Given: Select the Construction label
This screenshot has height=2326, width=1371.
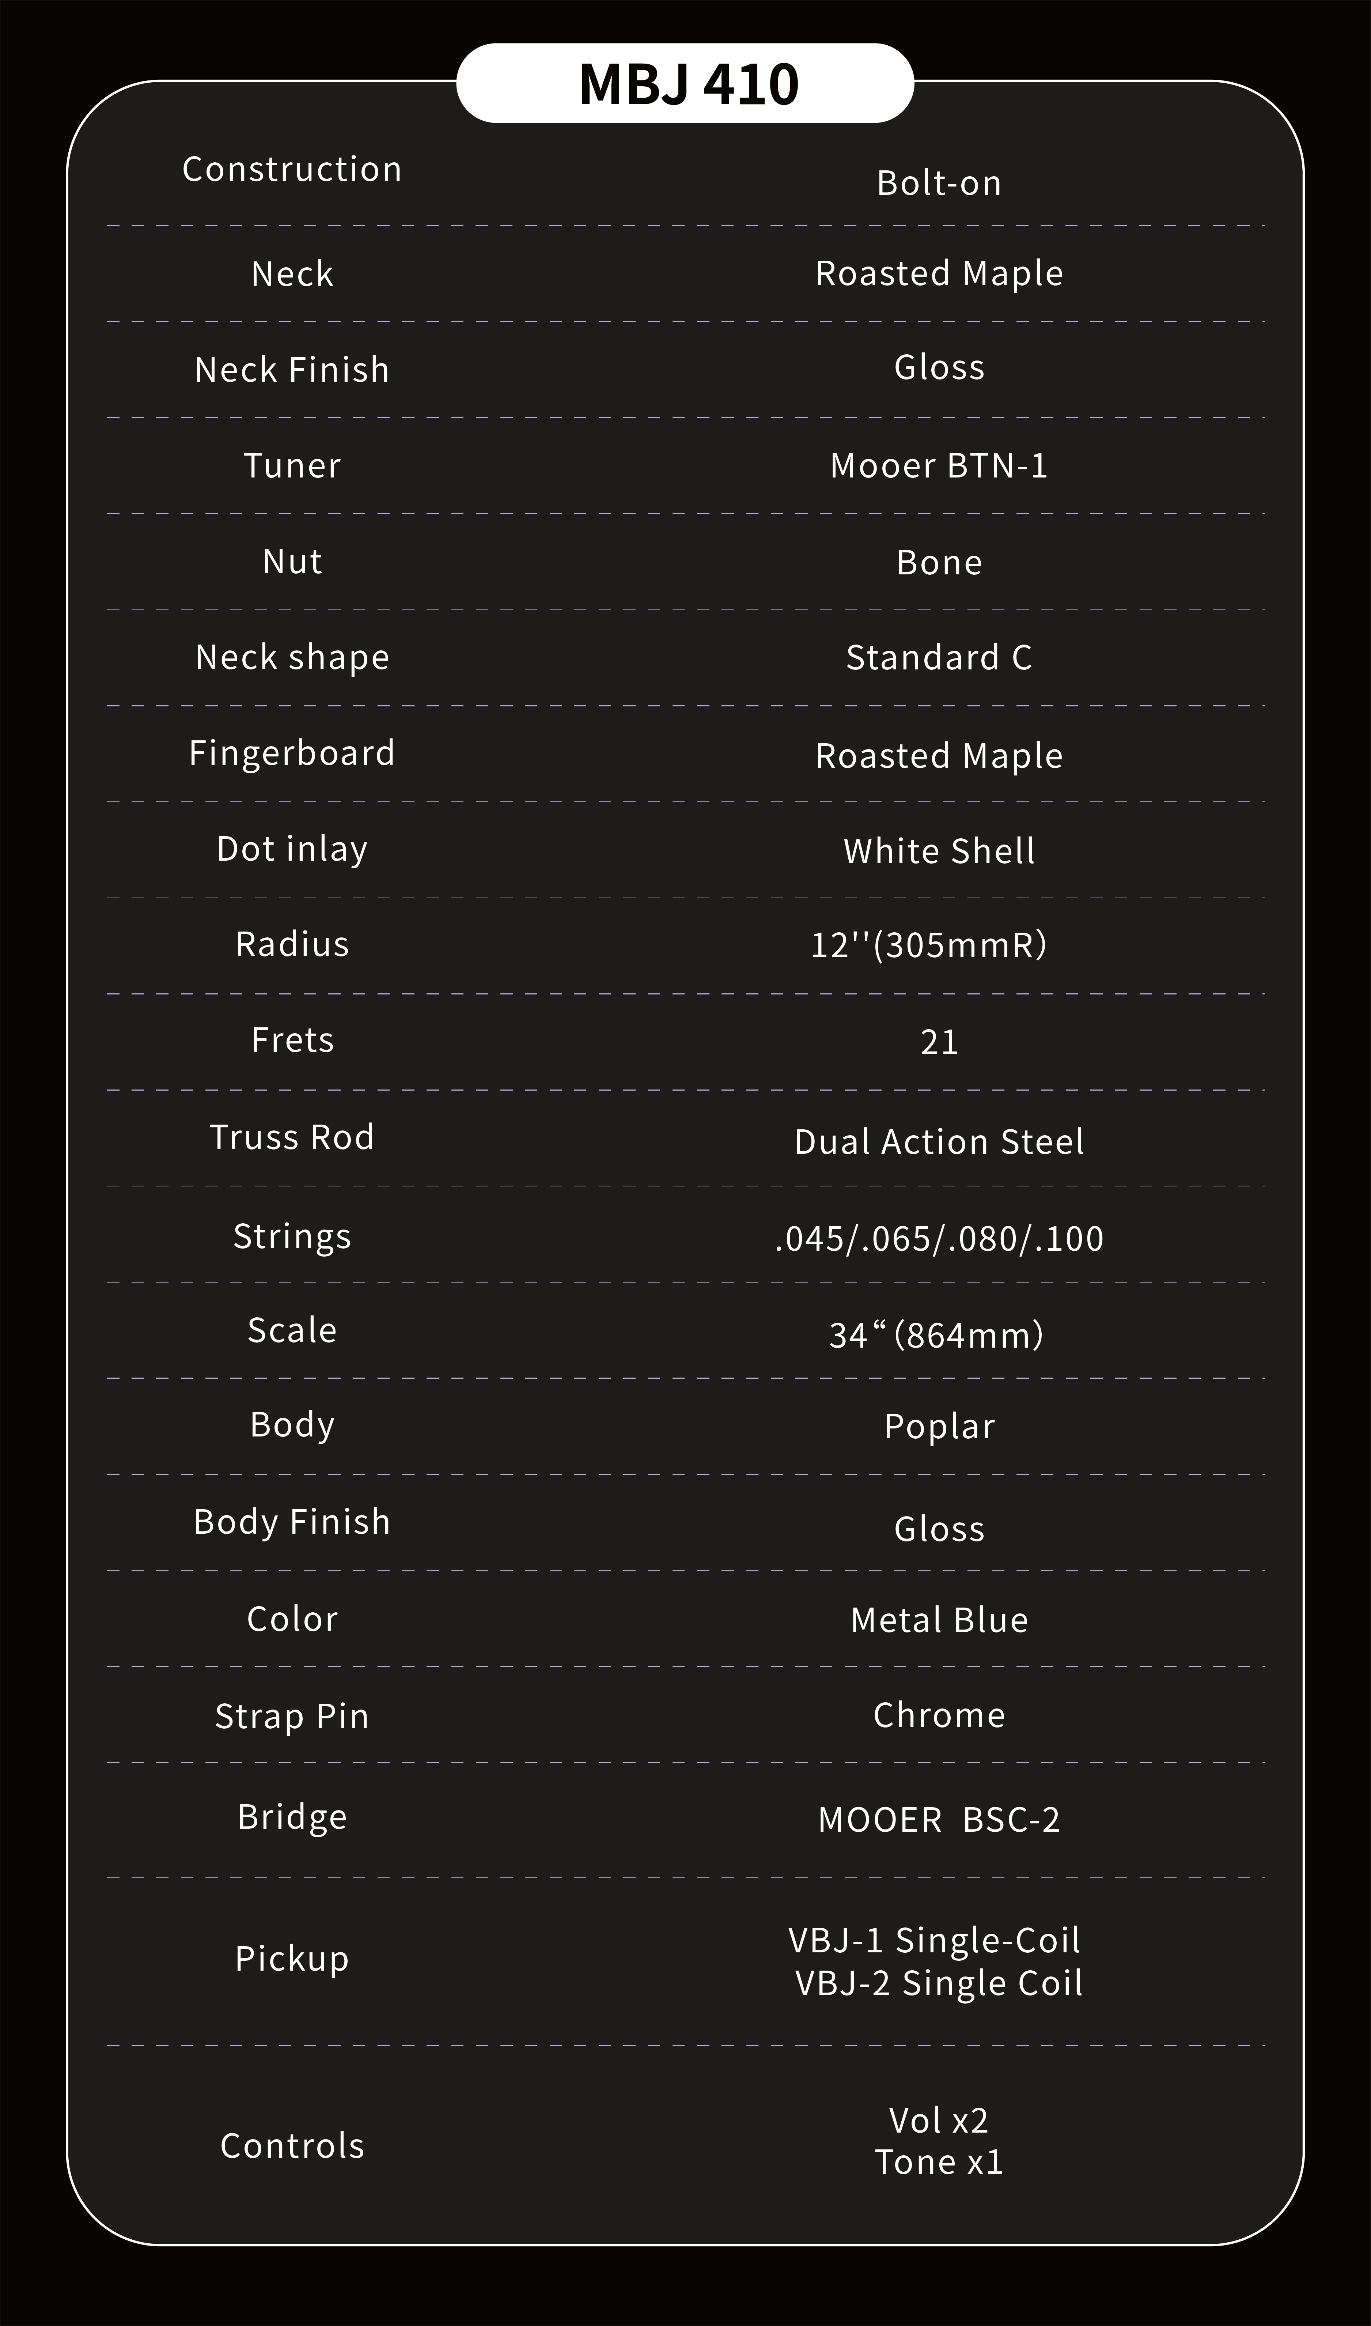Looking at the screenshot, I should [292, 169].
